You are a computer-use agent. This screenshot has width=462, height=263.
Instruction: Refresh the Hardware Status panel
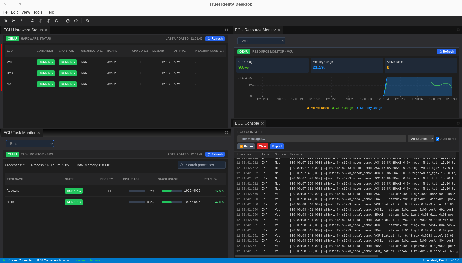[x=215, y=39]
